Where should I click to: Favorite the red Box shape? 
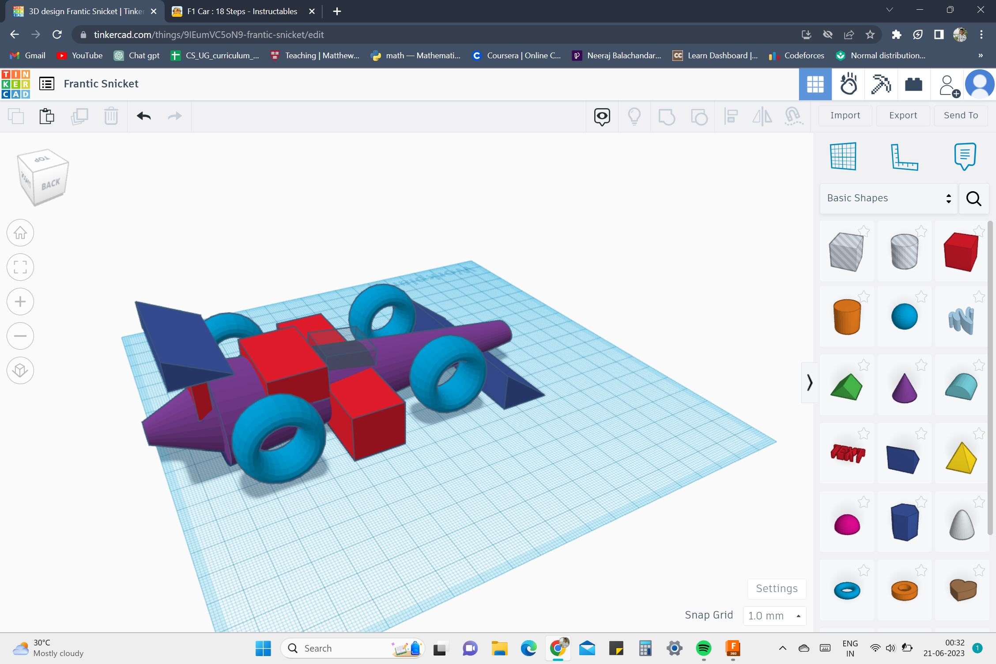(x=980, y=231)
